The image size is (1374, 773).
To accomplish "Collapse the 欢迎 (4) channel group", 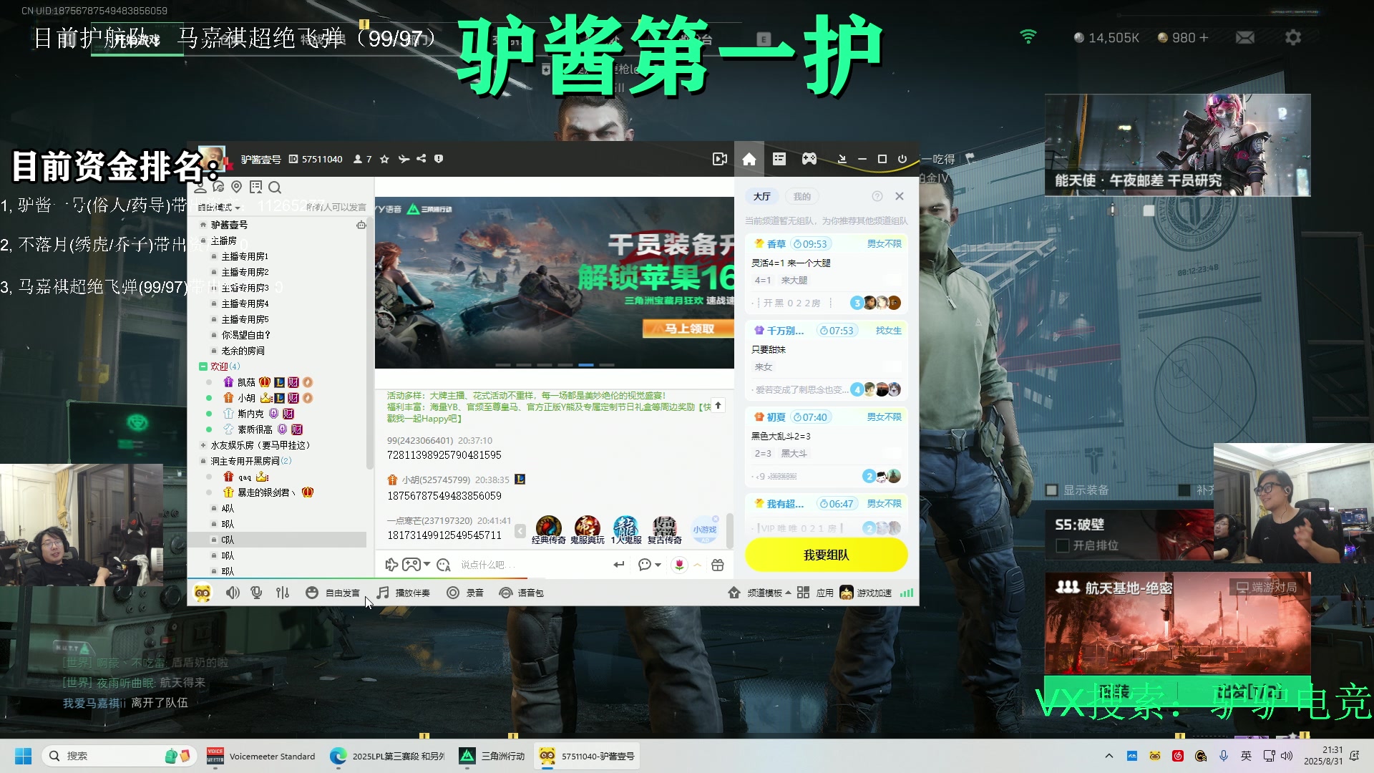I will coord(203,366).
